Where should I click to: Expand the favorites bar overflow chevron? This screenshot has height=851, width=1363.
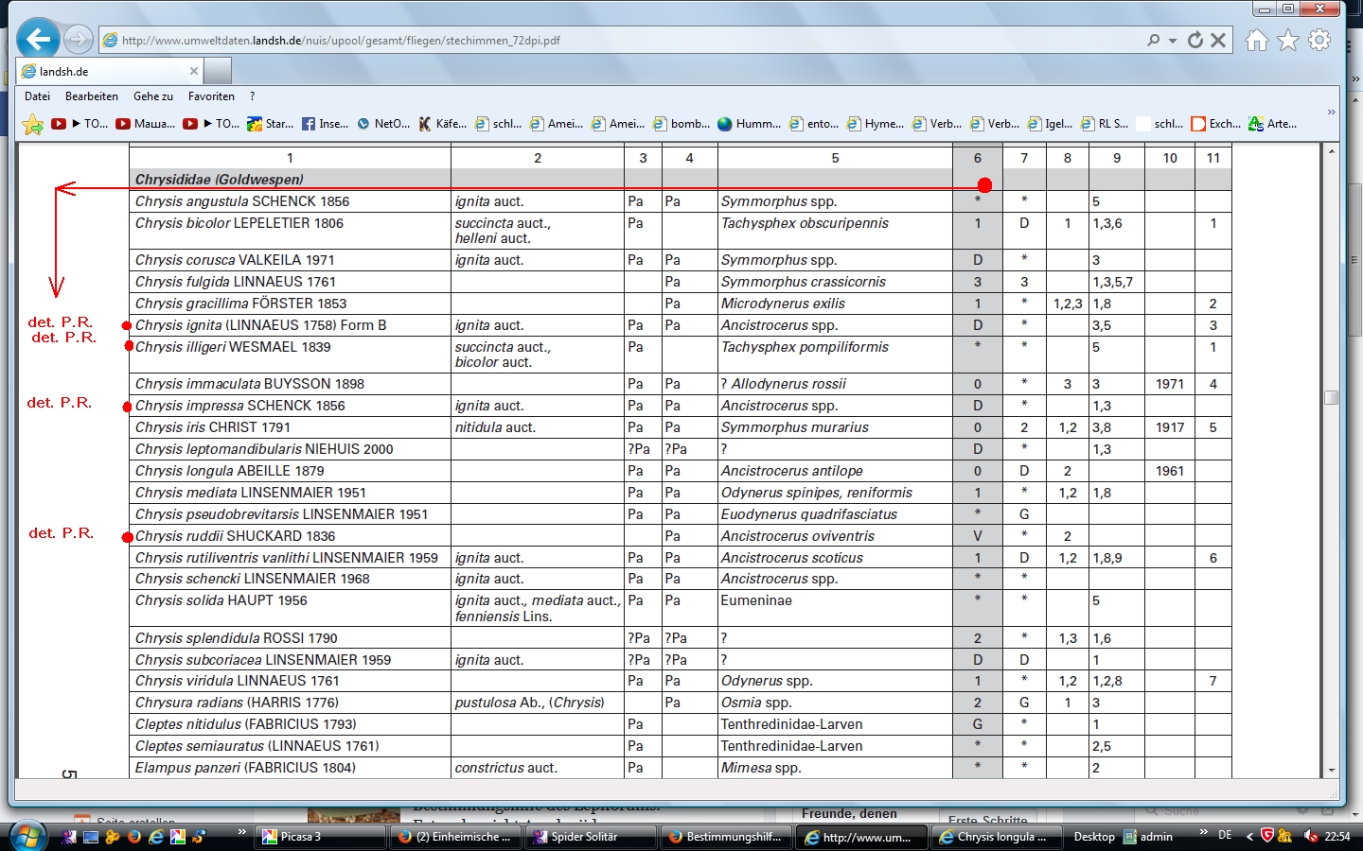[x=1331, y=112]
